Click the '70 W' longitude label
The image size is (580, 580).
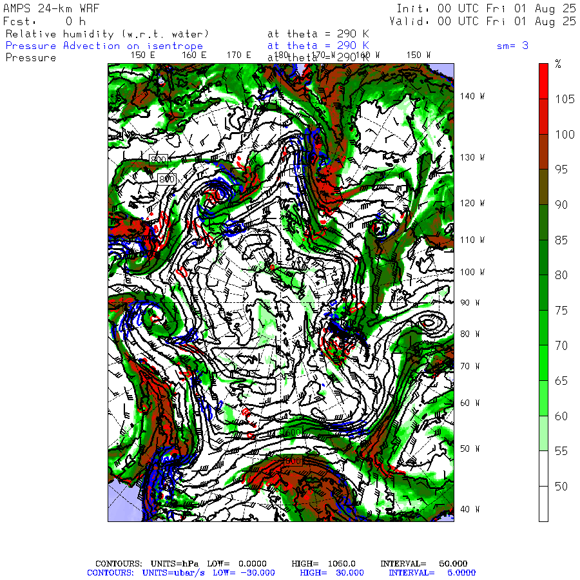coord(470,366)
